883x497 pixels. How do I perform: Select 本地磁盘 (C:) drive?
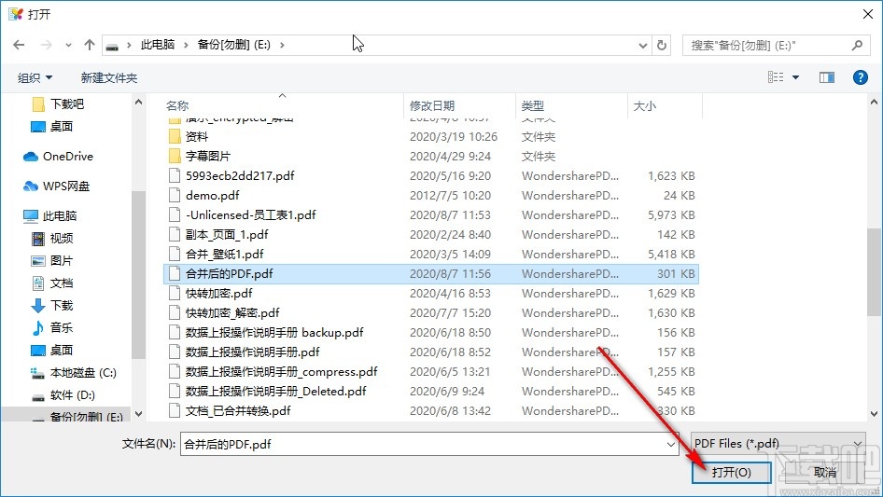pos(73,373)
